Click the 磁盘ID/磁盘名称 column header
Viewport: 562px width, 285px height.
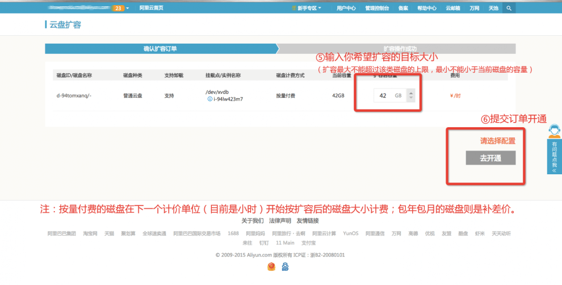click(x=74, y=76)
